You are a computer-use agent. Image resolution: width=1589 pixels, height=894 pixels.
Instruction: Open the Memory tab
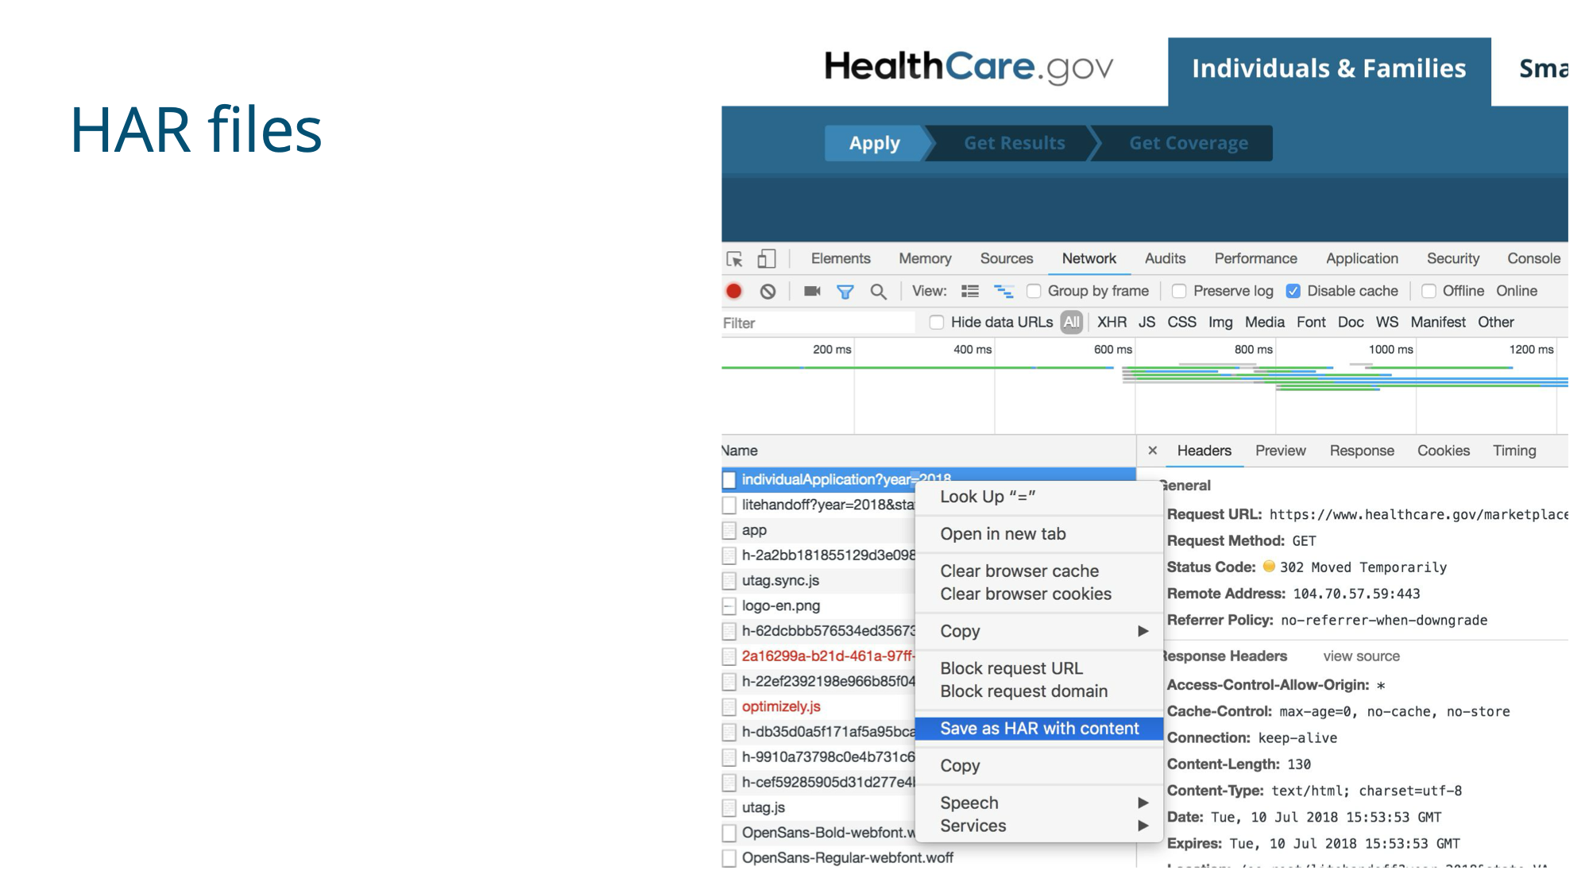[925, 259]
